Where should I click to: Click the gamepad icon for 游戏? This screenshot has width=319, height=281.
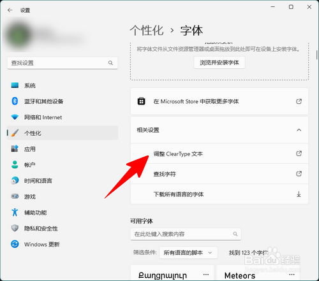(x=15, y=196)
